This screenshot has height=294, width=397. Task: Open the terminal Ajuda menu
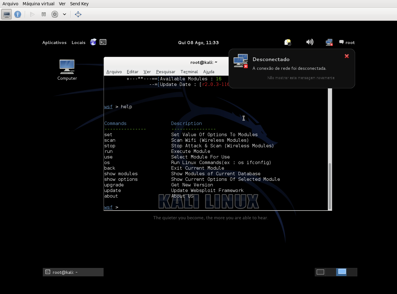[209, 72]
